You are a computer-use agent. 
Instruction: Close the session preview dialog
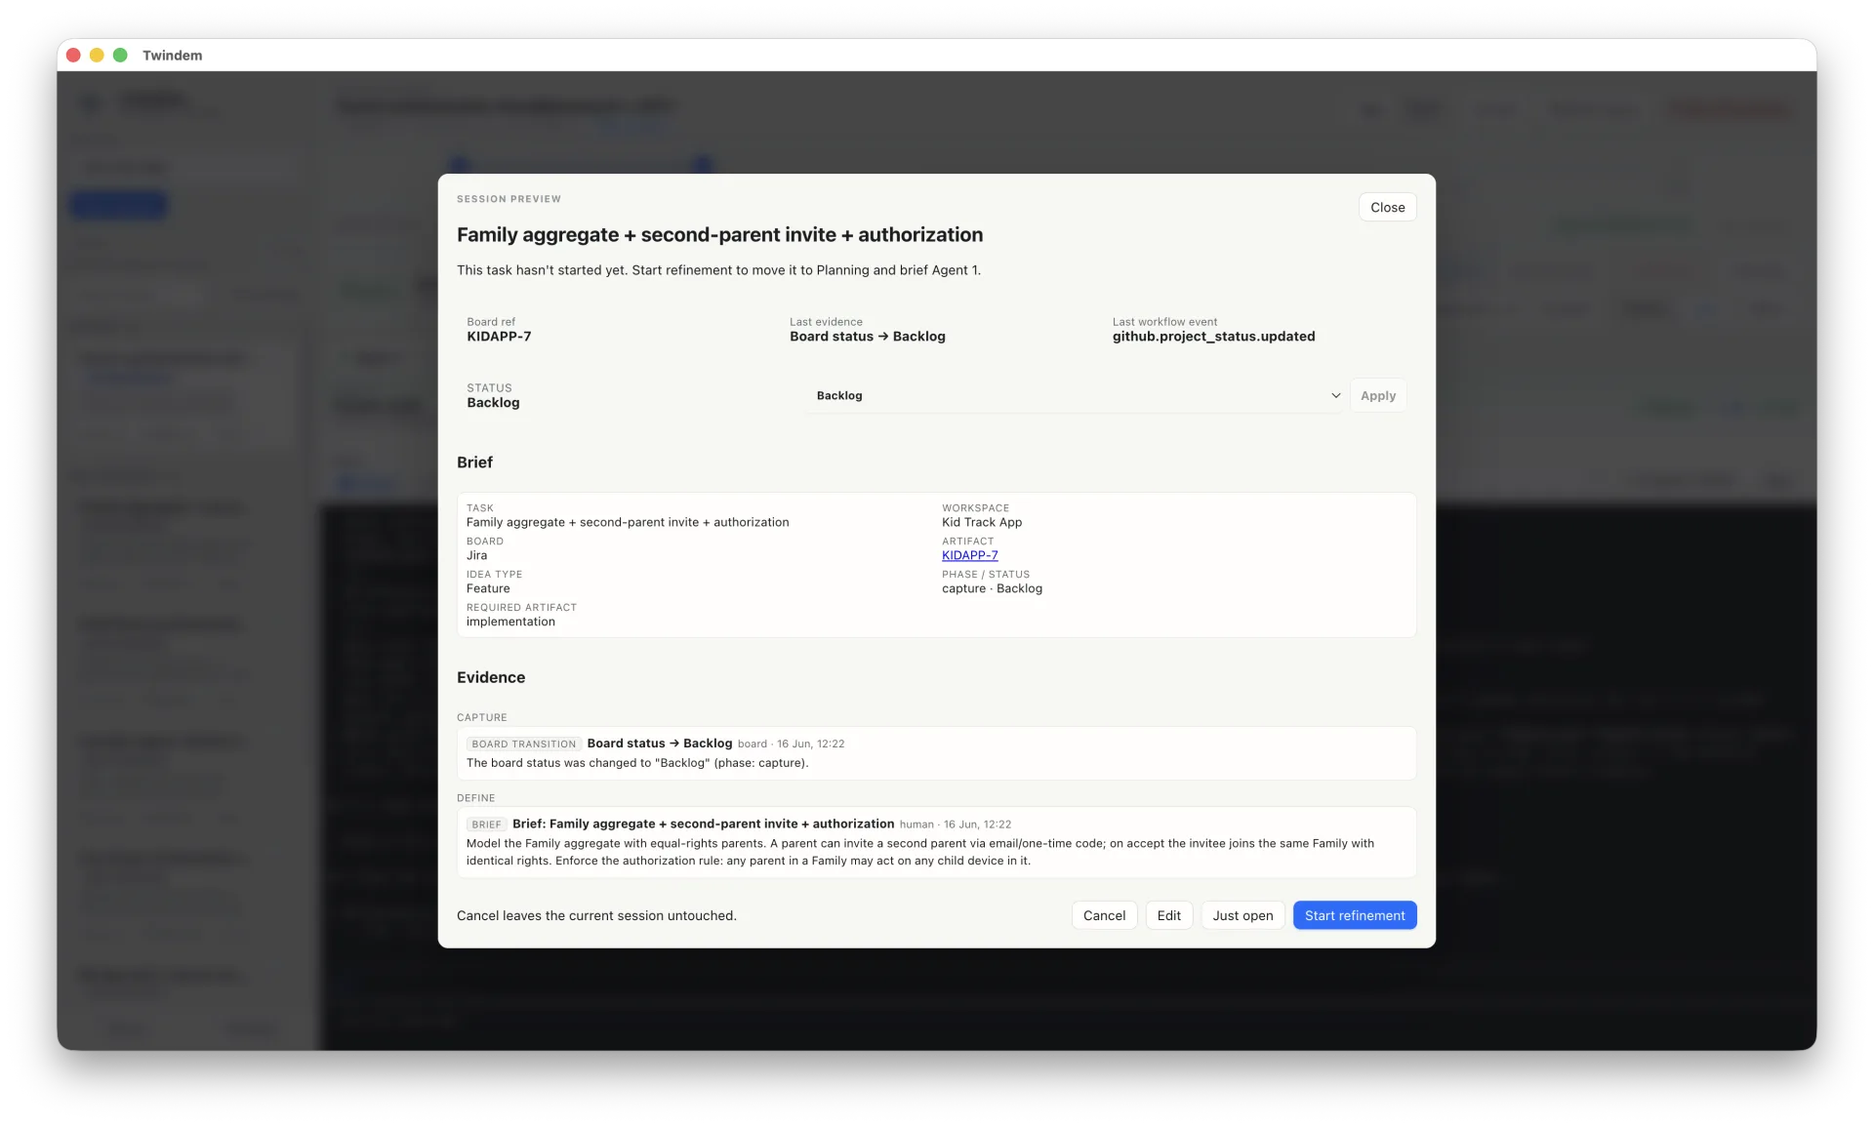point(1387,207)
